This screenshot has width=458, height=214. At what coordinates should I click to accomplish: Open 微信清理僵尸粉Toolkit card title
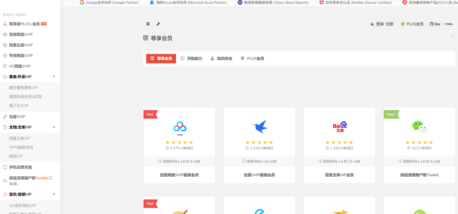(419, 175)
